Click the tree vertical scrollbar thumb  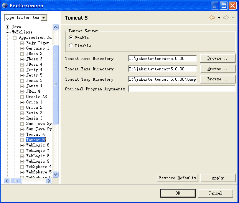click(x=56, y=85)
